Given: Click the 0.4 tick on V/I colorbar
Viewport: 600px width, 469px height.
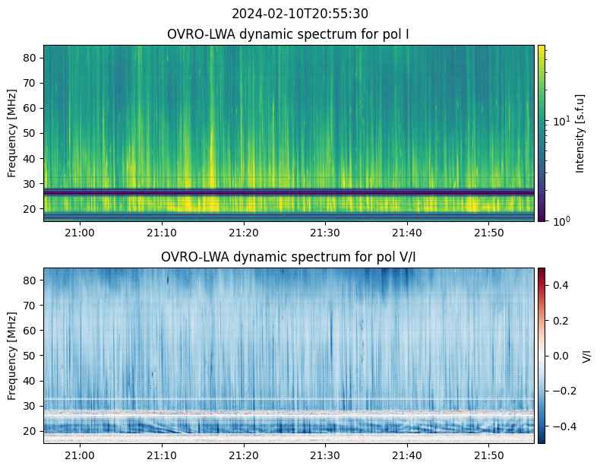Looking at the screenshot, I should point(560,284).
